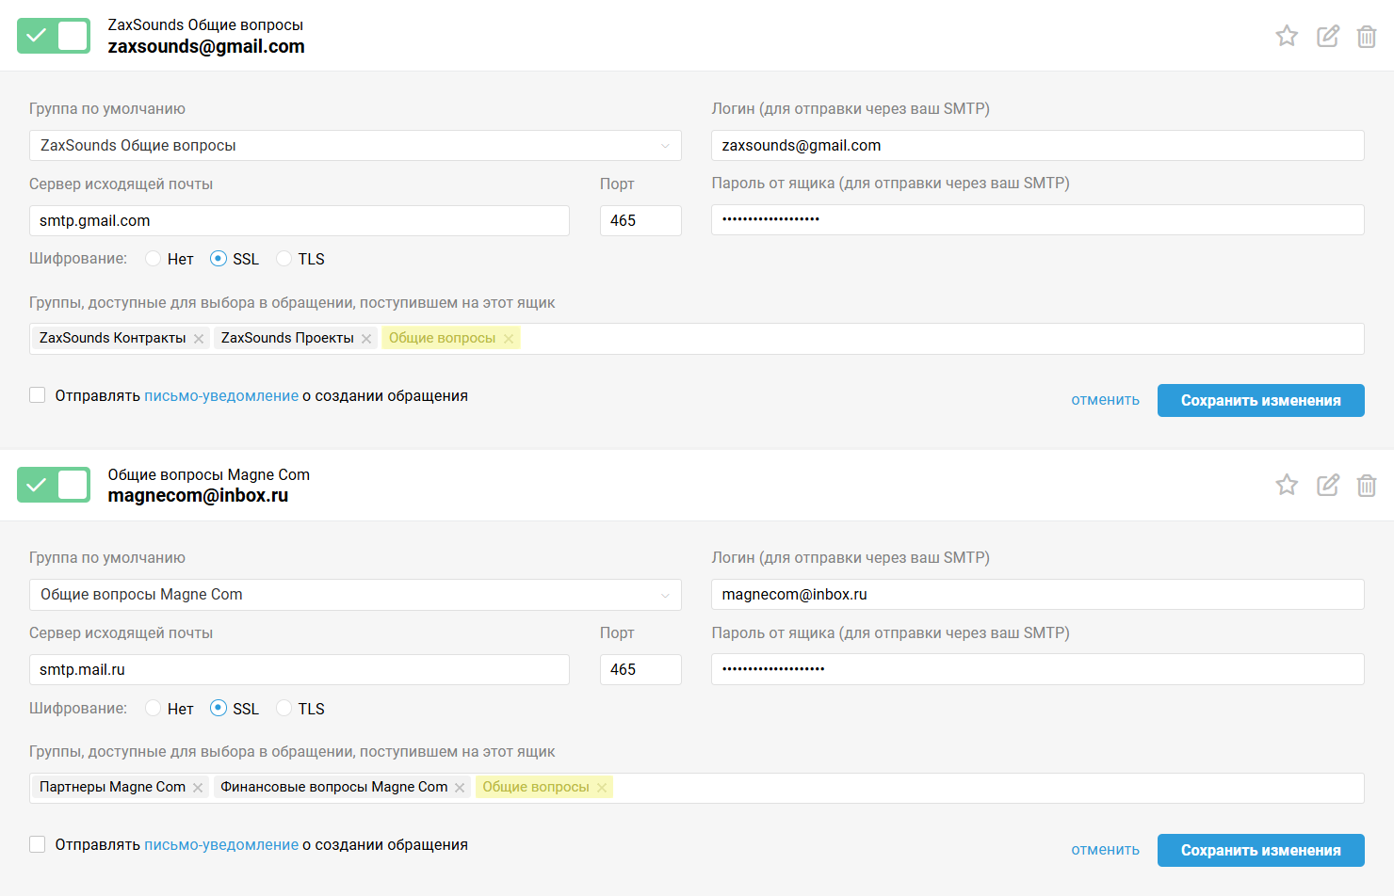Delete the magnecom@inbox.ru mailbox

pyautogui.click(x=1367, y=486)
